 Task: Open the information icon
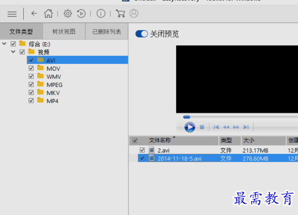pyautogui.click(x=101, y=14)
